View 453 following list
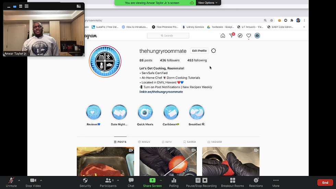Screen dimensions: 336x189 tap(197, 60)
